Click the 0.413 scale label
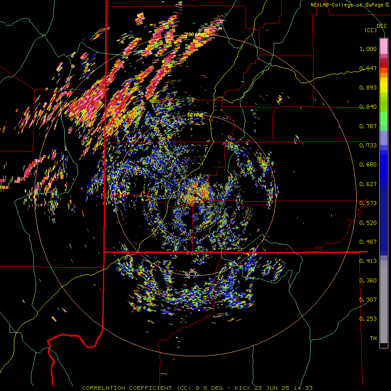This screenshot has width=391, height=391. click(368, 261)
